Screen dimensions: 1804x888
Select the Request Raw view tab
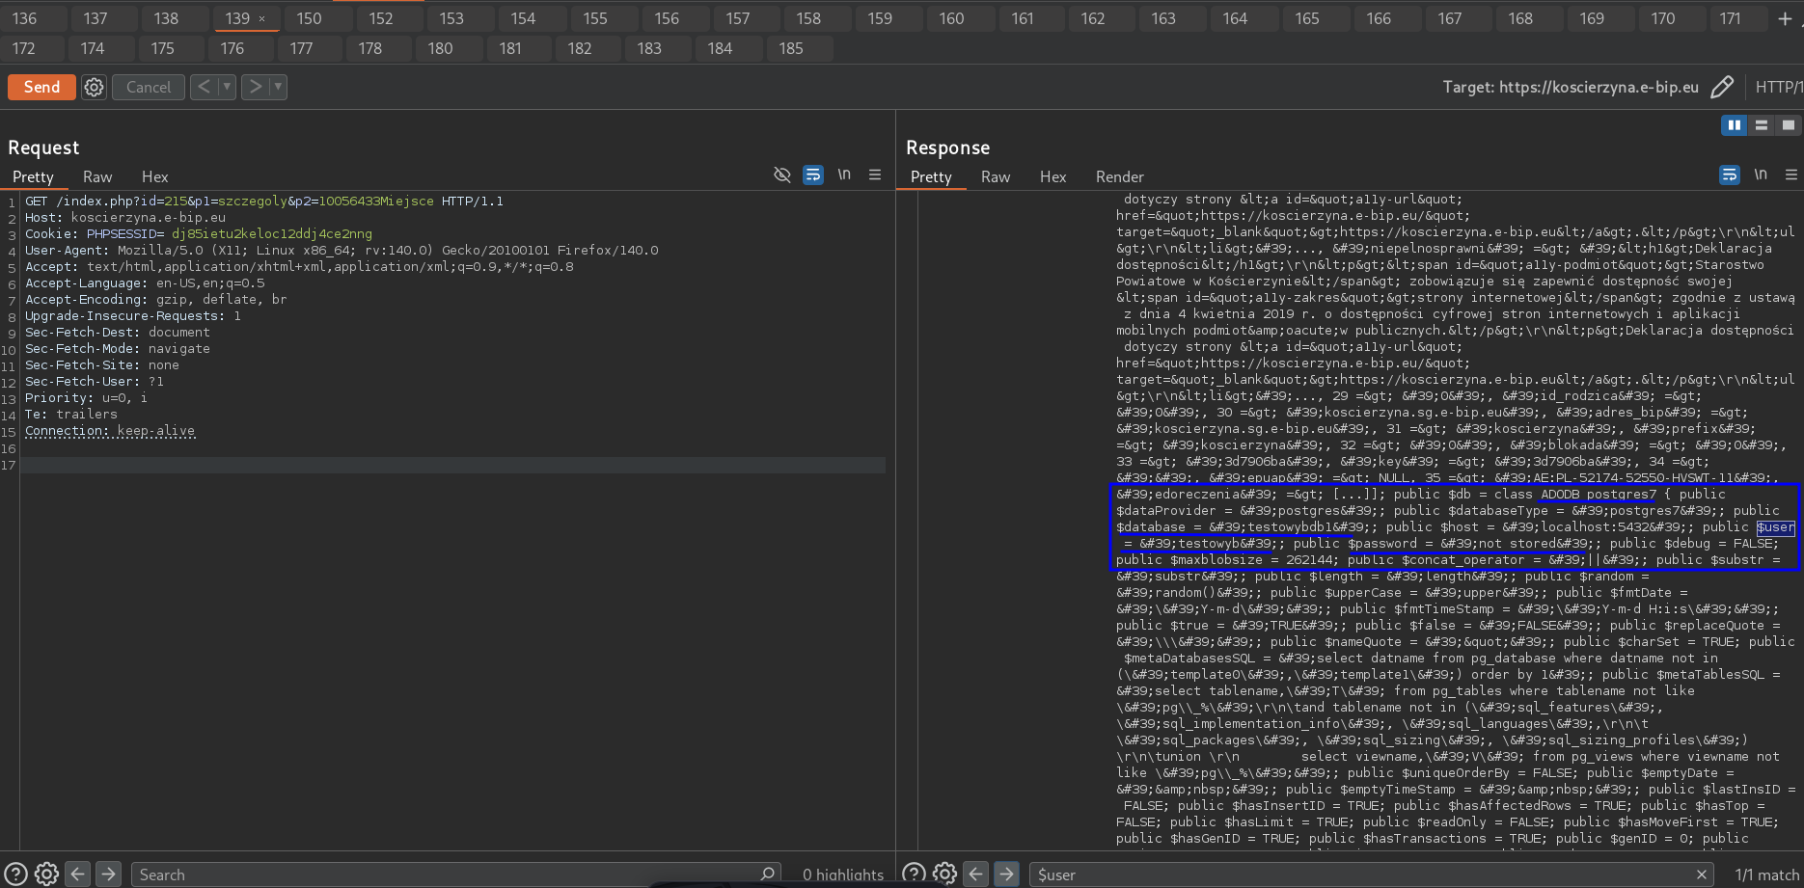point(97,176)
